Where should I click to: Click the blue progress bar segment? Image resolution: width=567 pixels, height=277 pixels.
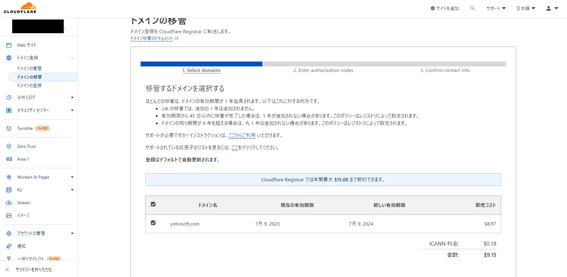pyautogui.click(x=201, y=64)
